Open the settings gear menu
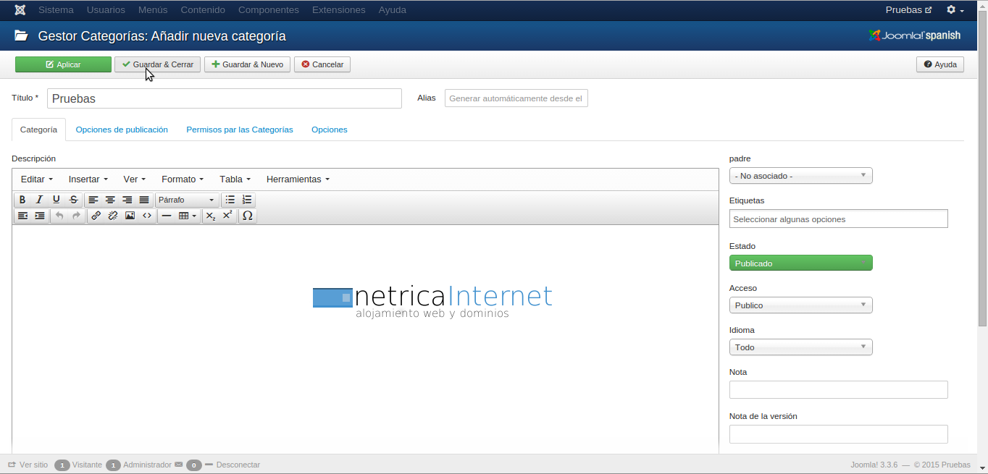The image size is (988, 474). coord(955,10)
